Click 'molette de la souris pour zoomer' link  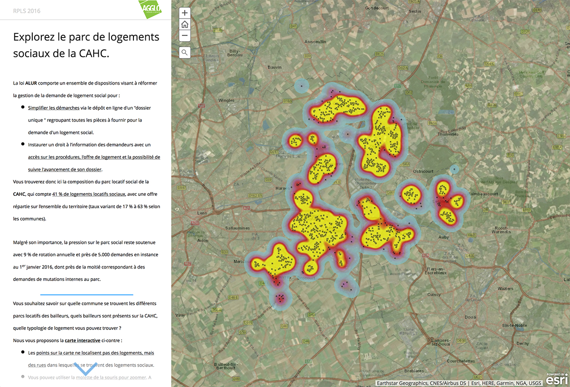[111, 377]
